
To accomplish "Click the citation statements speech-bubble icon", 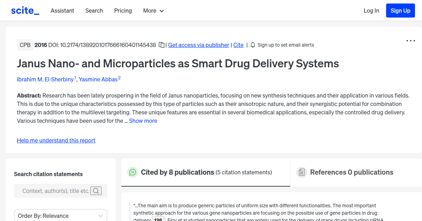I will pos(132,172).
